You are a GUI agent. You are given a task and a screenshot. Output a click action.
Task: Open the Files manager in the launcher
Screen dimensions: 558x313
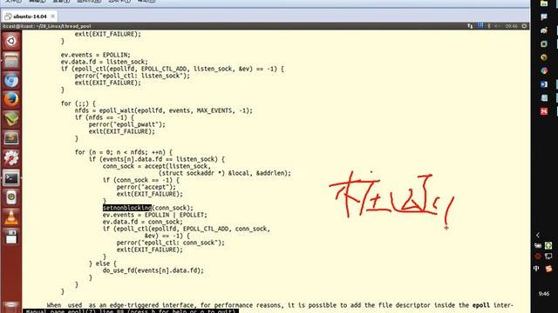point(11,61)
